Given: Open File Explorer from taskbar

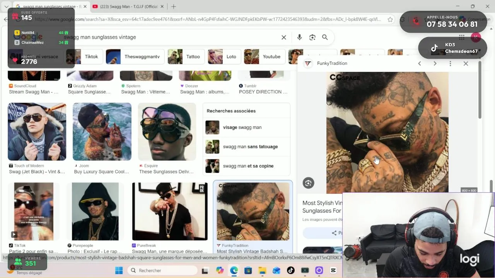Looking at the screenshot, I should coord(262,270).
